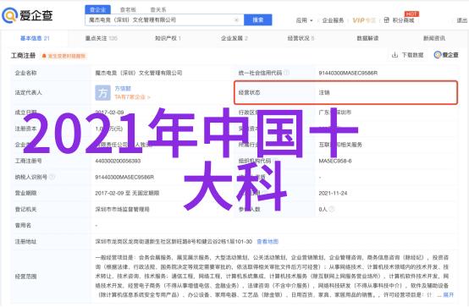Click the 积分商城 gift icon

tap(386, 20)
